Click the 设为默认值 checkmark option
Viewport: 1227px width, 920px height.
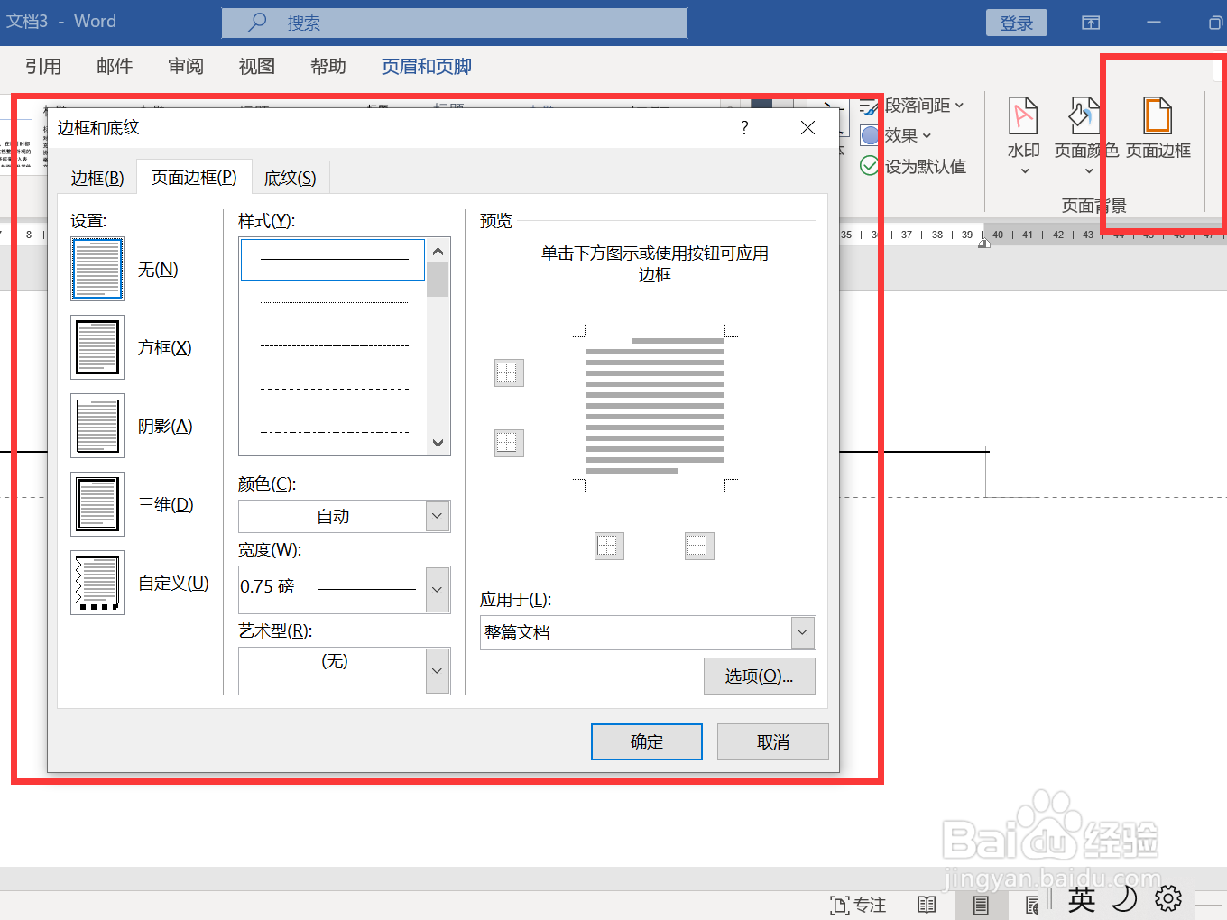913,166
